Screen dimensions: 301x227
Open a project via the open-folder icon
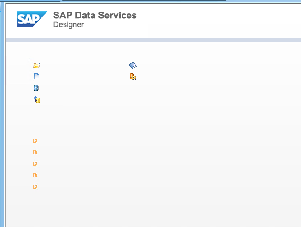36,65
